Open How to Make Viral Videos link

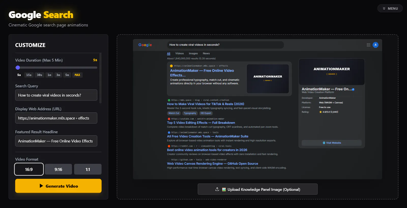coord(206,104)
